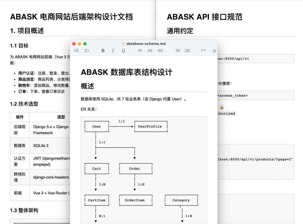The image size is (303, 224).
Task: Apply H1 heading style
Action: (x=140, y=50)
